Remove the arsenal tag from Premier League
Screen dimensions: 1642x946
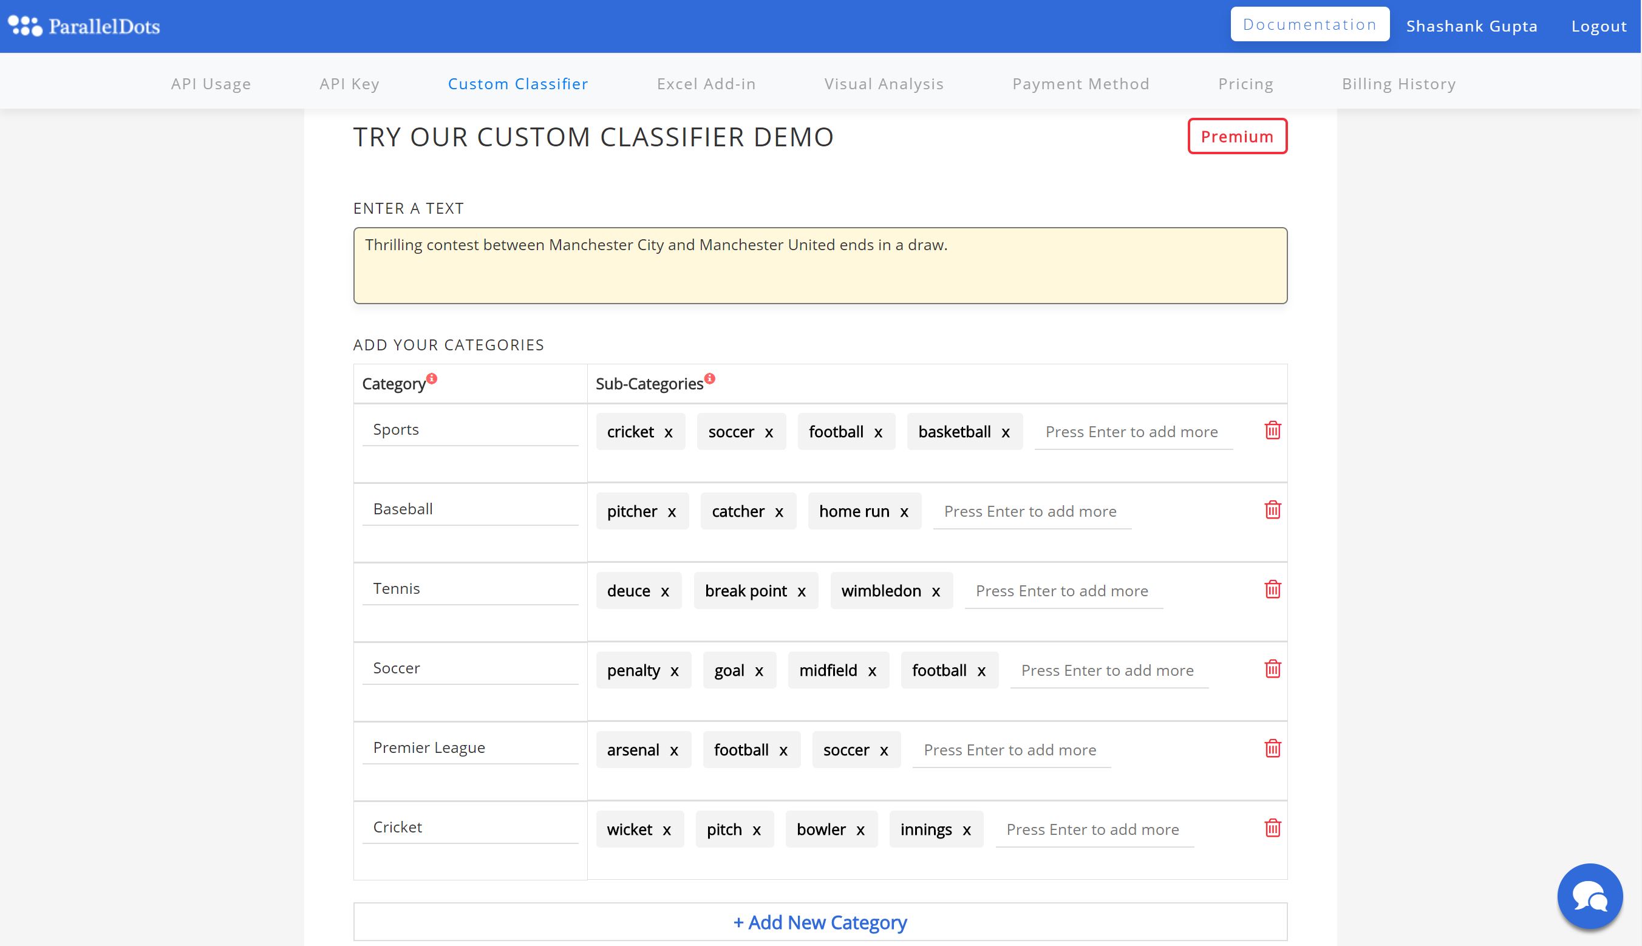point(674,750)
